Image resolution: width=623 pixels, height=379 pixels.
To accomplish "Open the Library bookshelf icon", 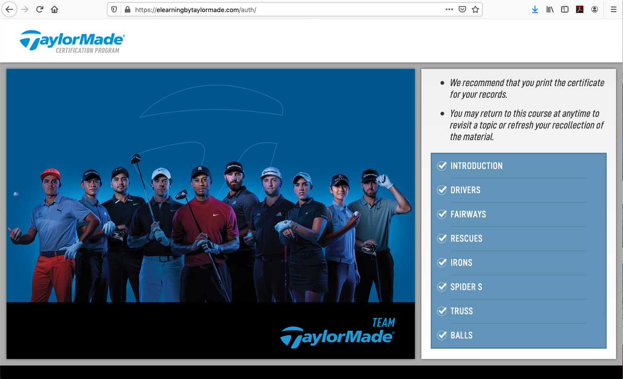I will coord(550,9).
